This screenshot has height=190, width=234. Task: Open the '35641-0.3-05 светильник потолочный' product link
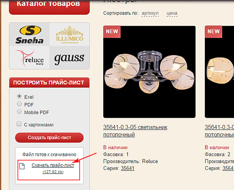[135, 131]
